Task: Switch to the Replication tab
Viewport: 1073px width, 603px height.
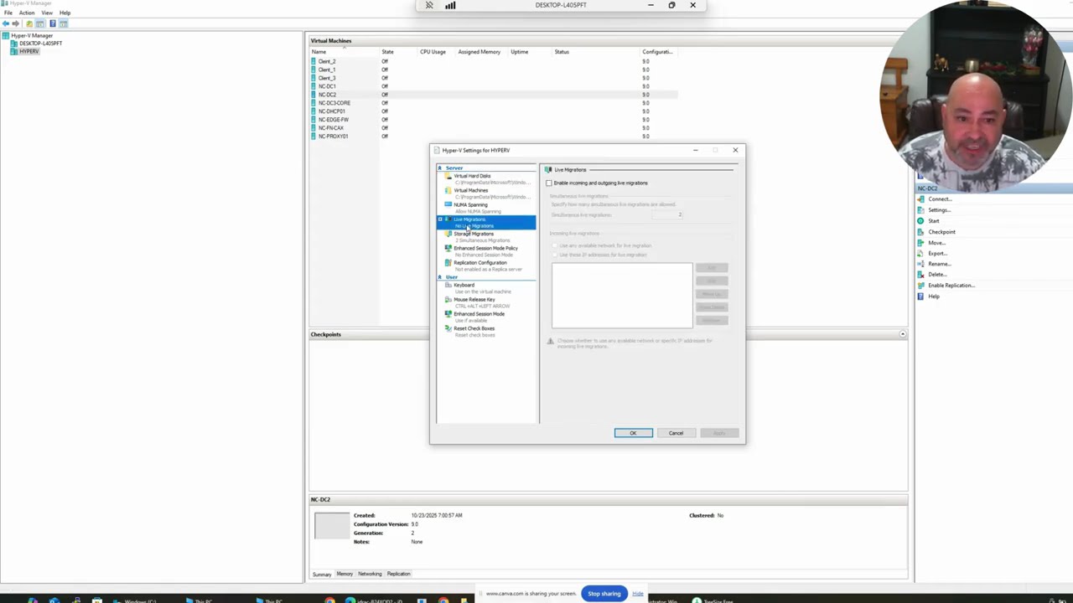Action: coord(398,574)
